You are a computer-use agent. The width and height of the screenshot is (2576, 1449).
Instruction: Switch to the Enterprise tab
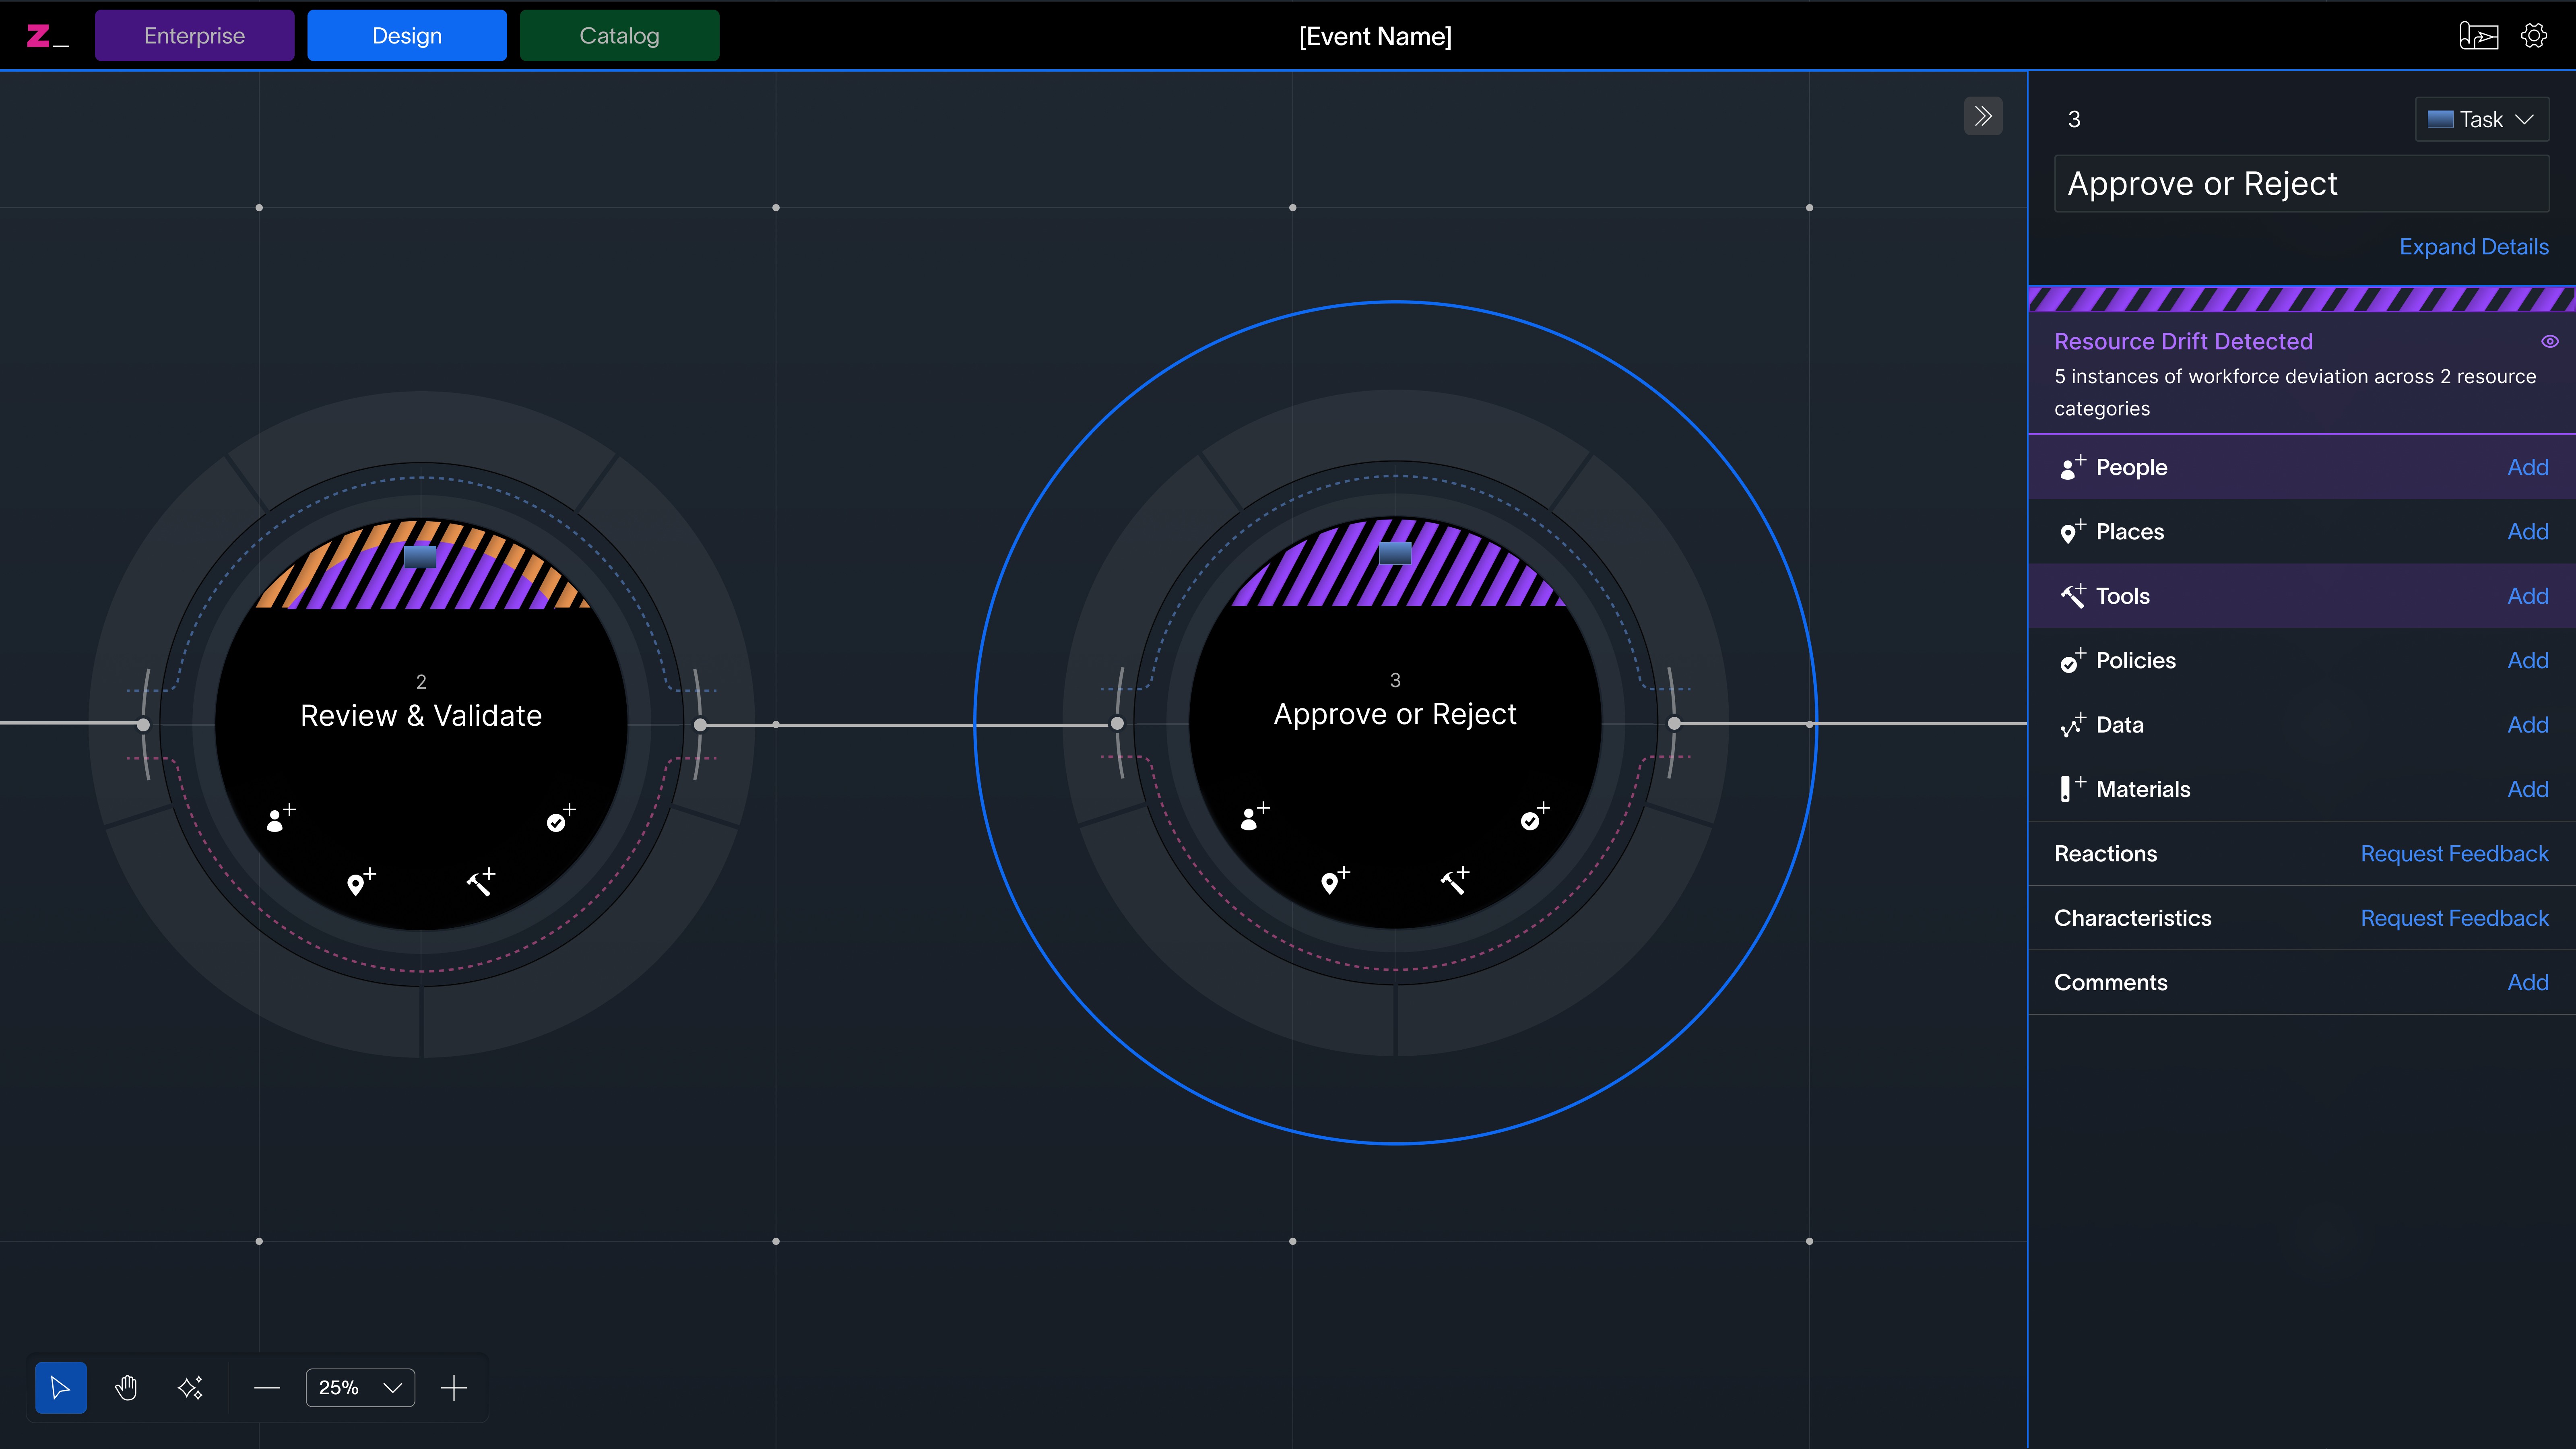coord(194,36)
